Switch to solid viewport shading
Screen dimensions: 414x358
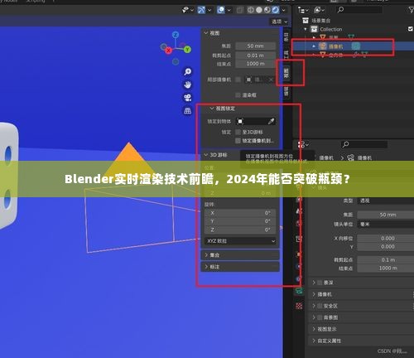pos(259,10)
